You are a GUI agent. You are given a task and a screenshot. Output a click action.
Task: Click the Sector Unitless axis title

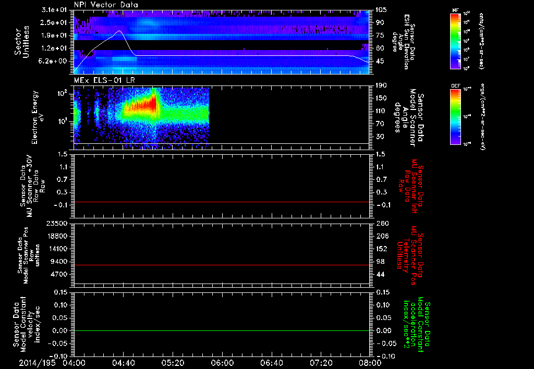[x=22, y=42]
